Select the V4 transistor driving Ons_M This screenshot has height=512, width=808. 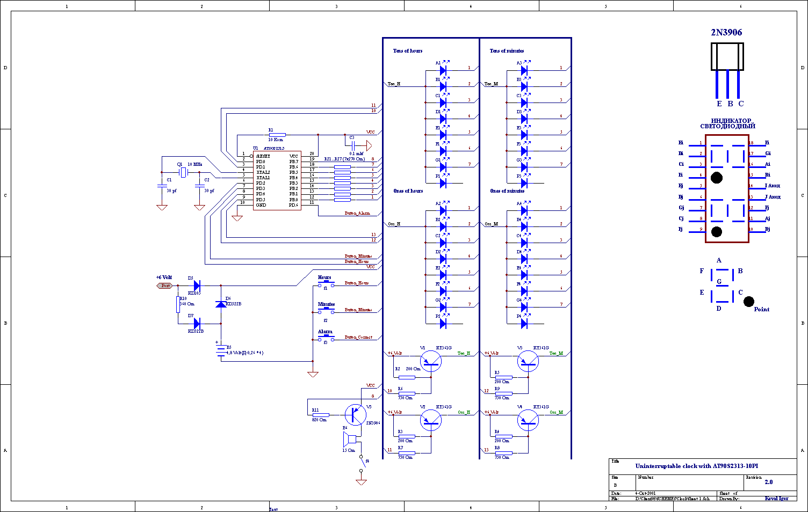coord(528,420)
